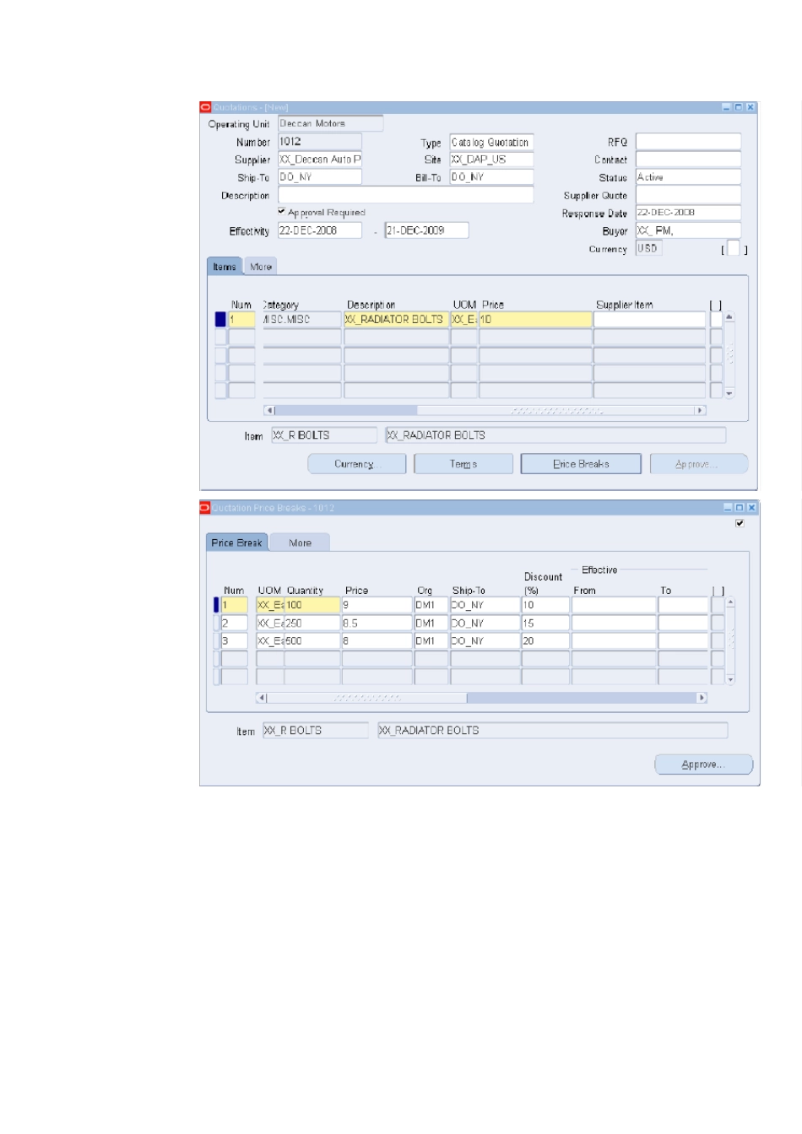The height and width of the screenshot is (1134, 802).
Task: Click the Terms button
Action: [x=463, y=464]
